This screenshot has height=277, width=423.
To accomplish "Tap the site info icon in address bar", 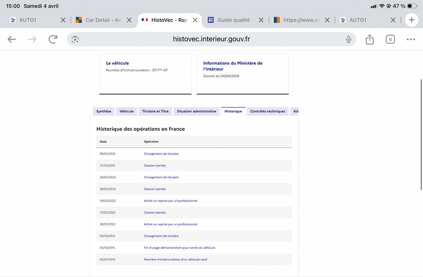I will coord(75,40).
